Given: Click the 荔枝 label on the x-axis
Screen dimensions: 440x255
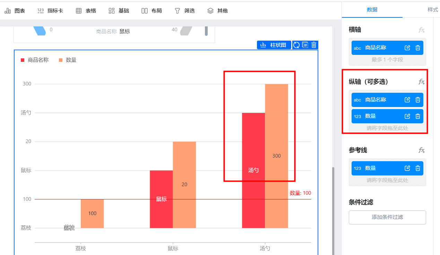Looking at the screenshot, I should coord(81,248).
